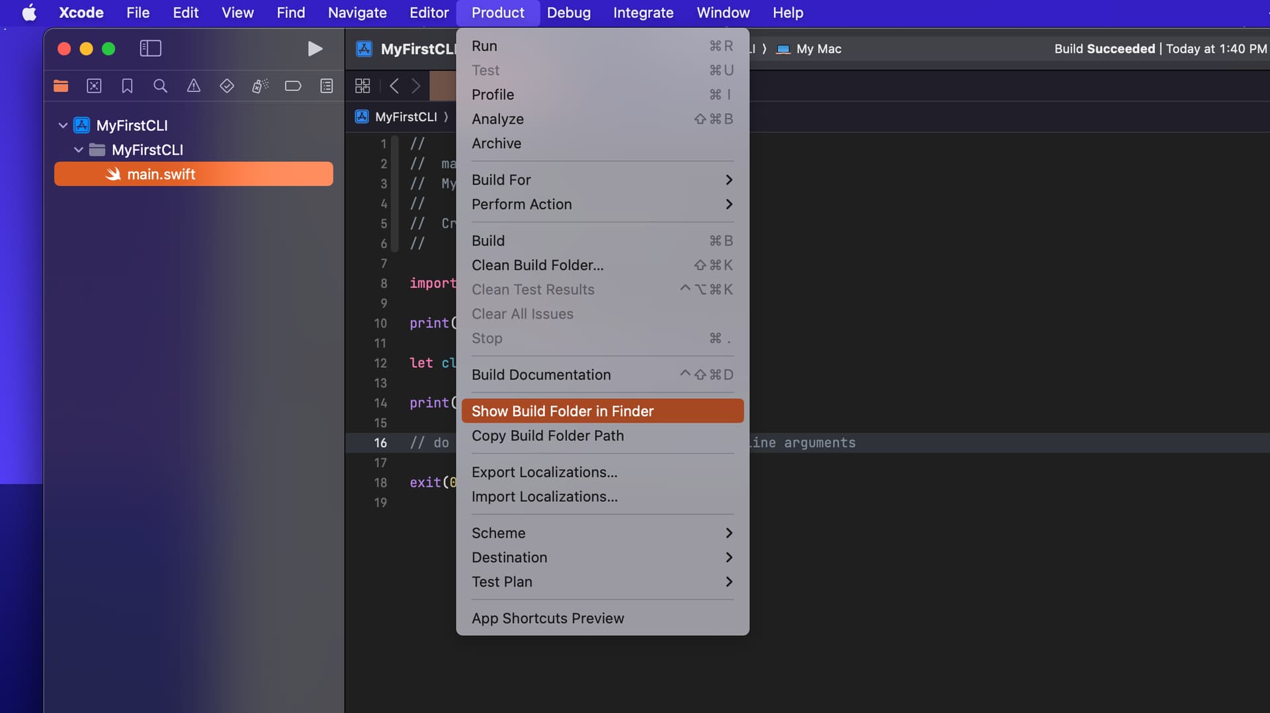Go forward with the right arrow
The image size is (1270, 713).
416,86
